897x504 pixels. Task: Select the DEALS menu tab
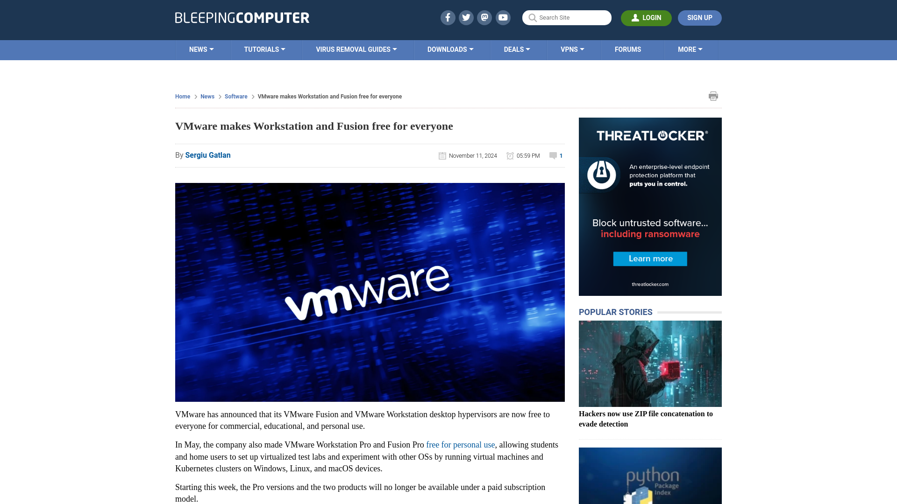[x=517, y=50]
